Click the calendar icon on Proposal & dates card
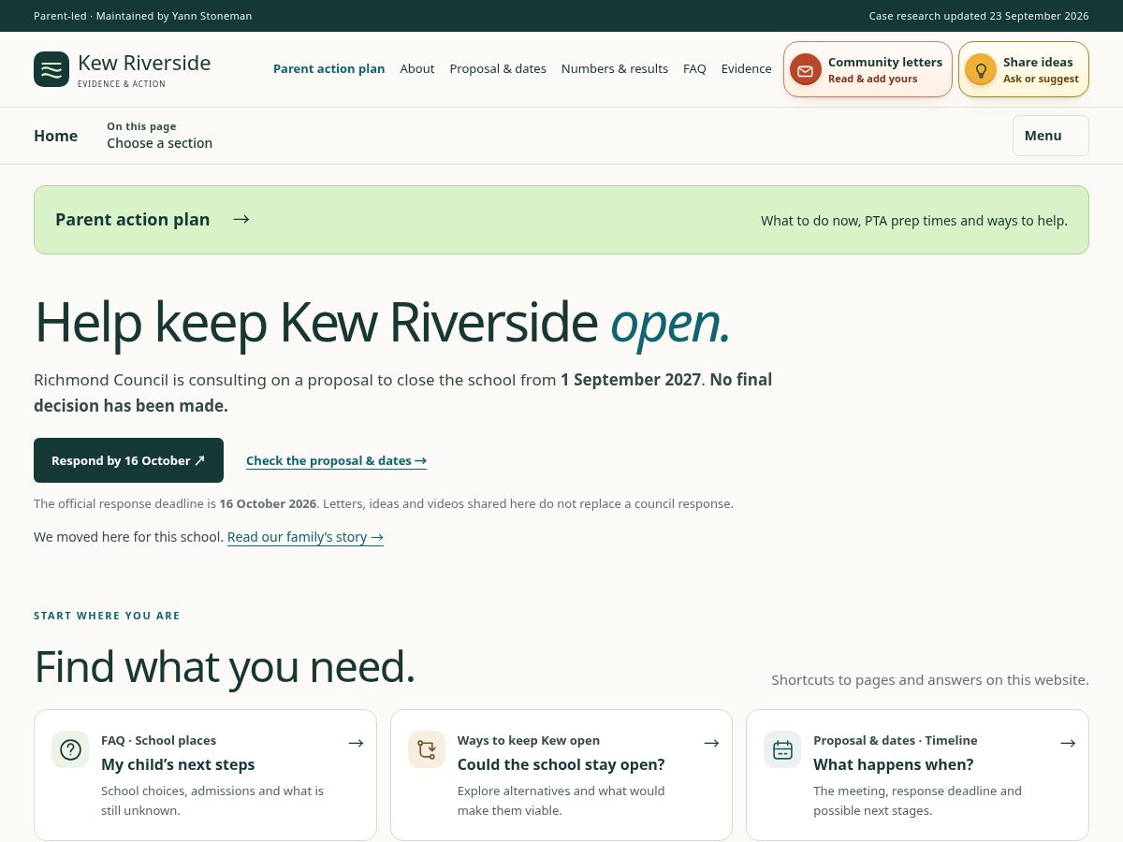The height and width of the screenshot is (842, 1123). [782, 749]
